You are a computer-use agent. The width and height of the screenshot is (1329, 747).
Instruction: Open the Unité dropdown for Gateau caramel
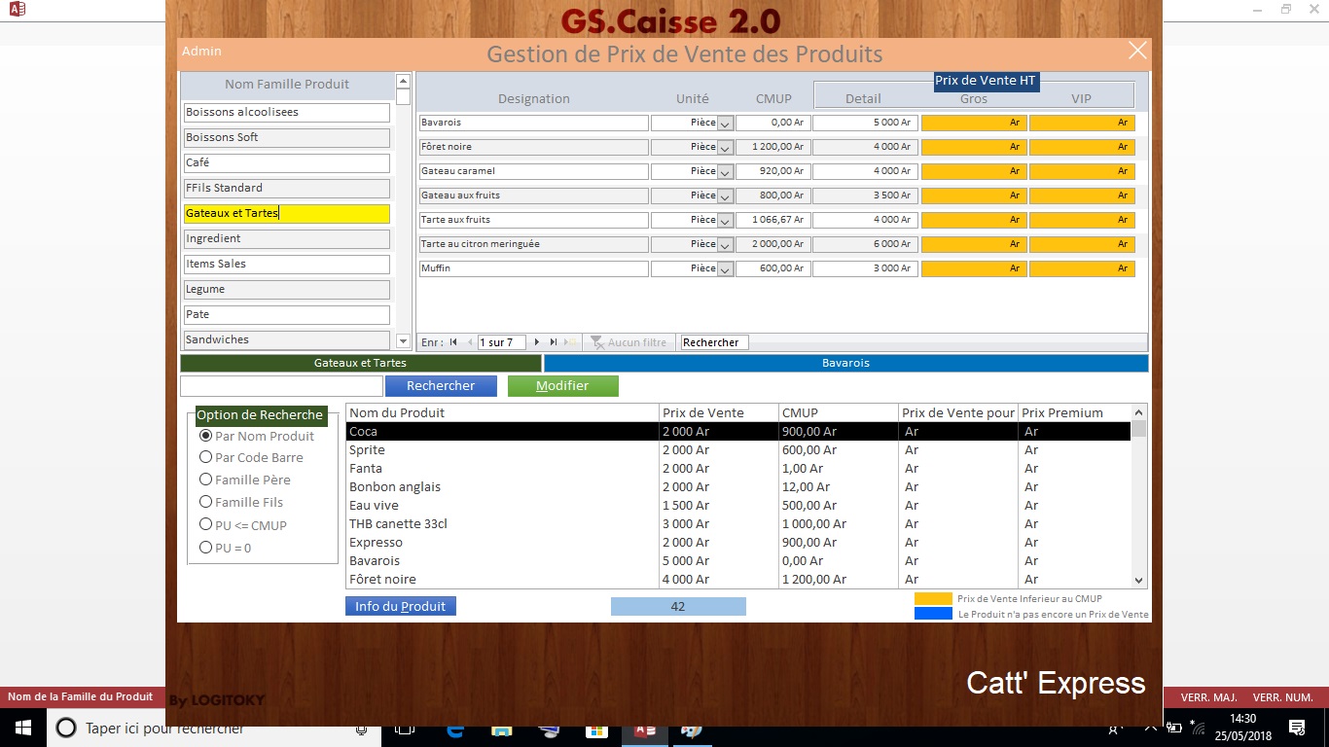click(725, 172)
